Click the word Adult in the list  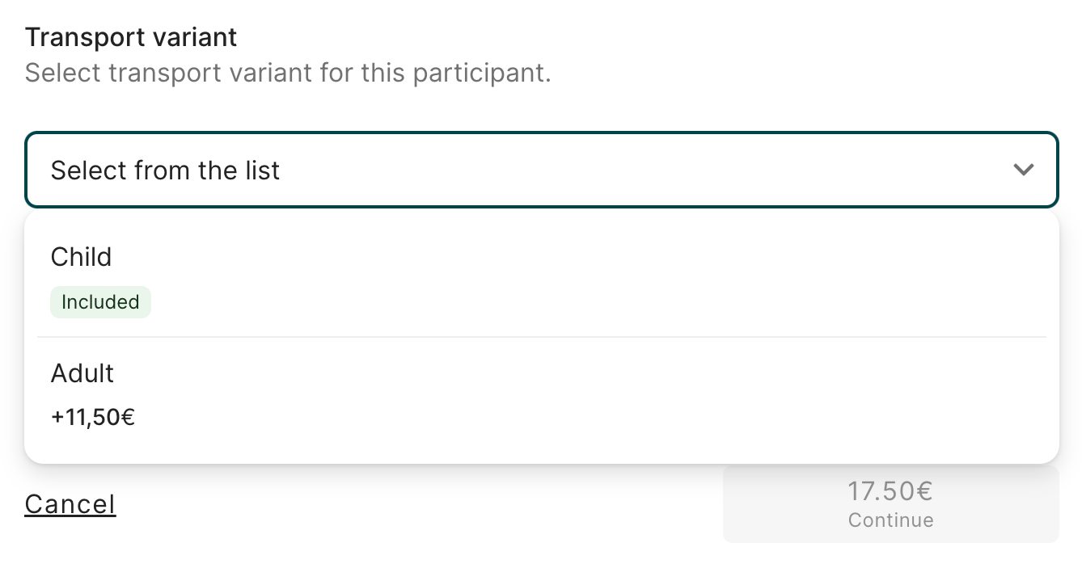[82, 373]
